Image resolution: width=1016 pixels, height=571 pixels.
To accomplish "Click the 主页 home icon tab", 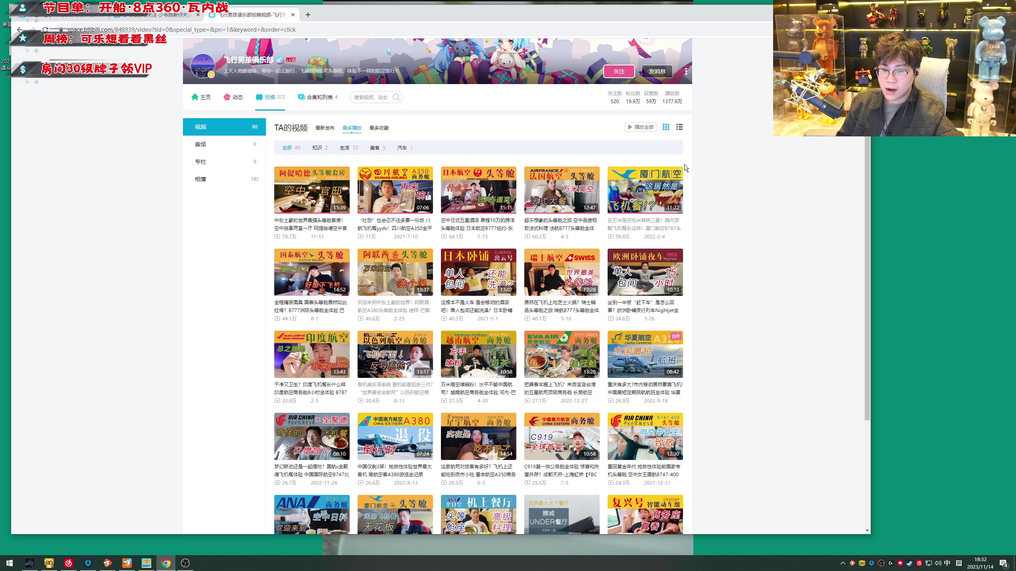I will click(x=201, y=97).
